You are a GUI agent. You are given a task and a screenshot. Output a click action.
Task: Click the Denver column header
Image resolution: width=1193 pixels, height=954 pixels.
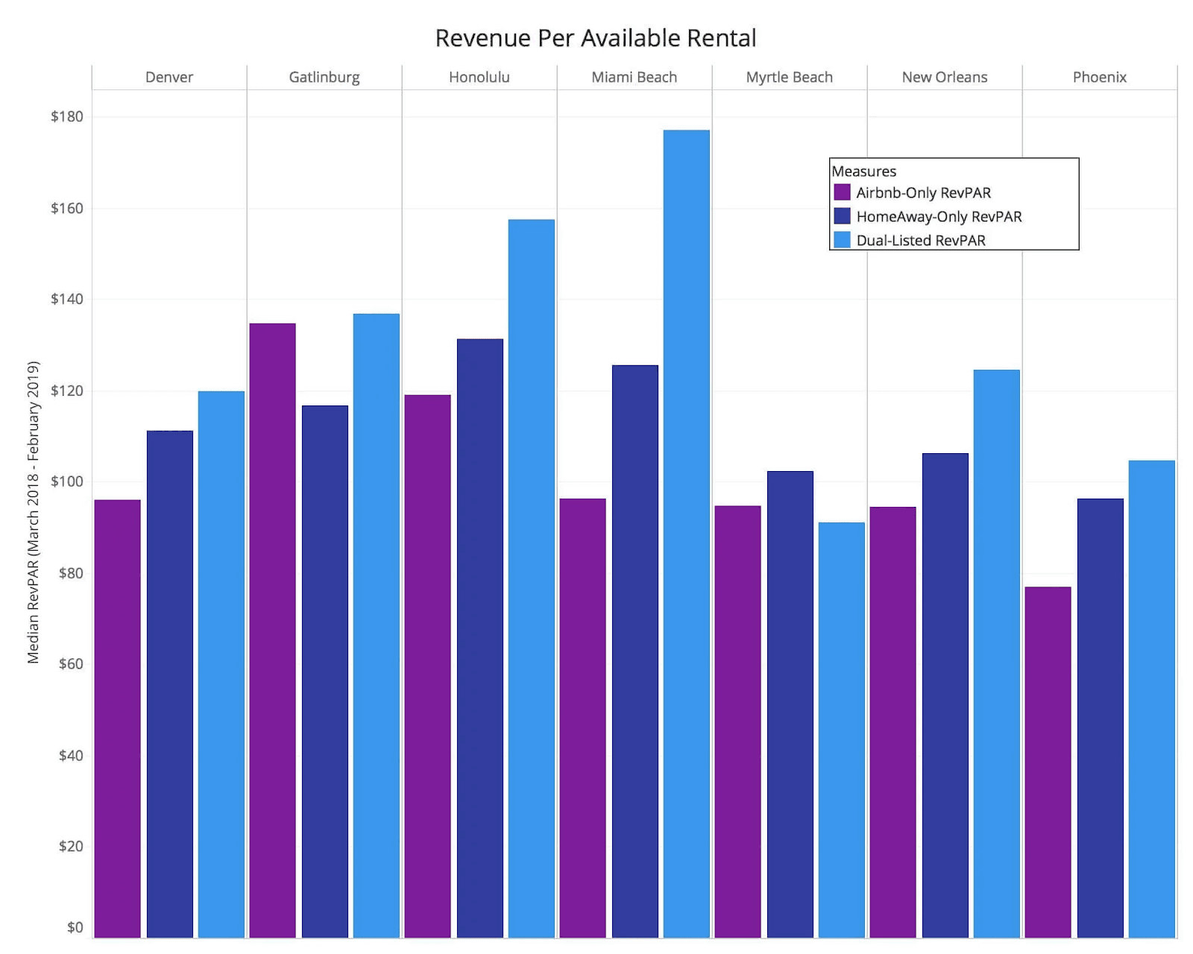(x=169, y=77)
